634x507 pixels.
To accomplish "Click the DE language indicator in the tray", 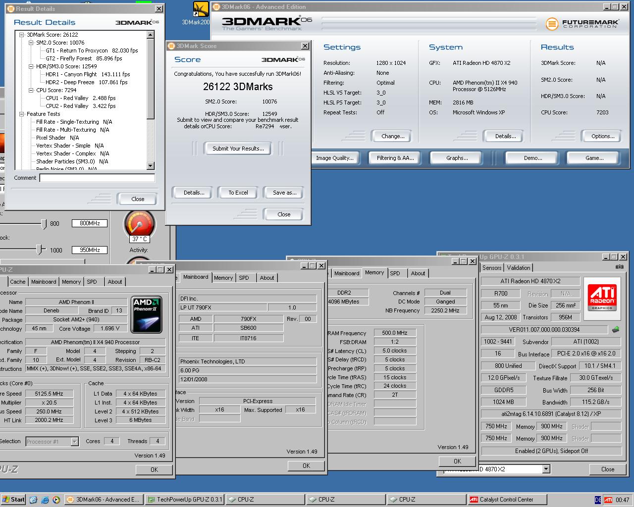I will pos(598,500).
